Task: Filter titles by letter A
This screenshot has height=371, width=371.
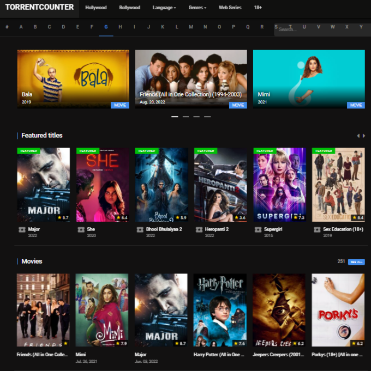Action: [21, 27]
